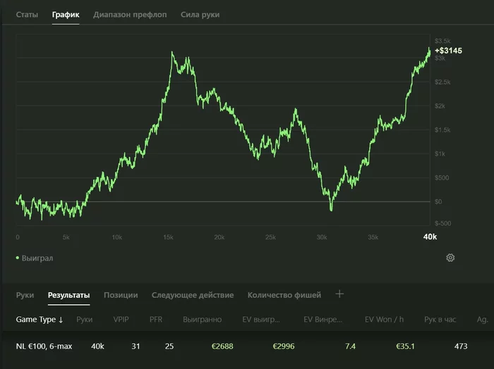Viewport: 494px width, 369px height.
Task: Open the Диапазон префлоп tab
Action: [130, 15]
